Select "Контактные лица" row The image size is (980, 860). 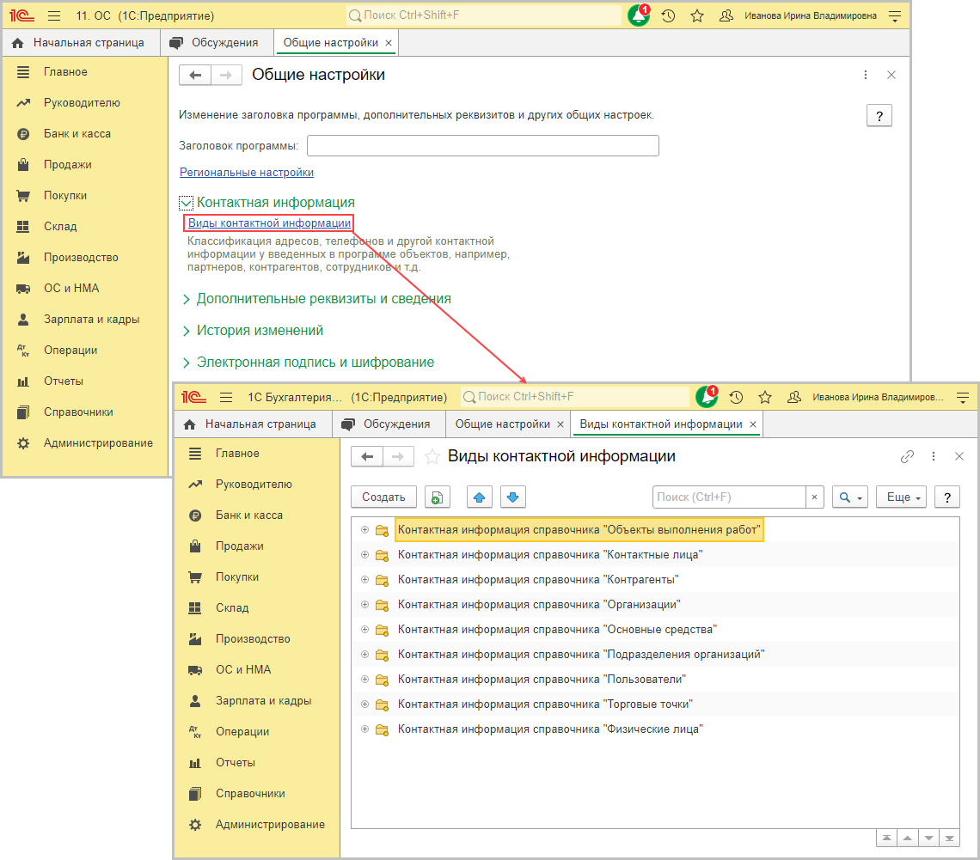click(655, 555)
